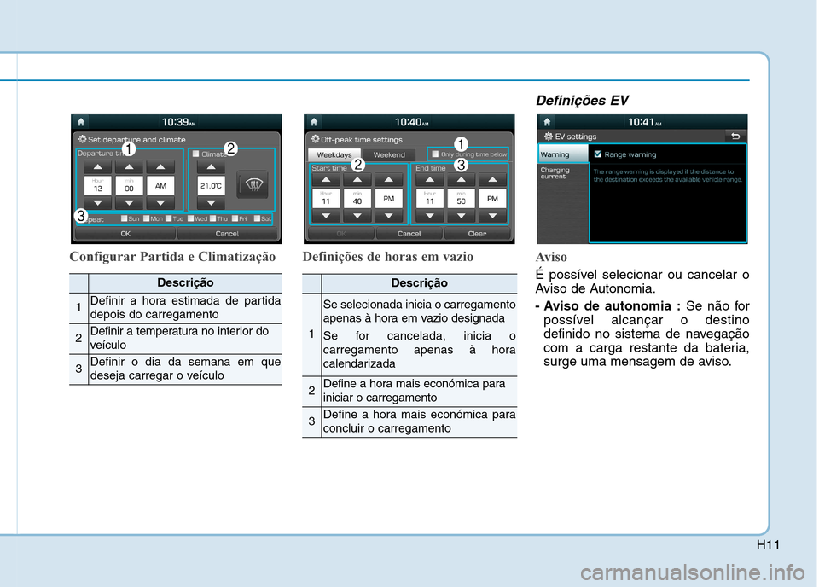Decrease End time hour with down arrow
819x587 pixels.
(429, 216)
